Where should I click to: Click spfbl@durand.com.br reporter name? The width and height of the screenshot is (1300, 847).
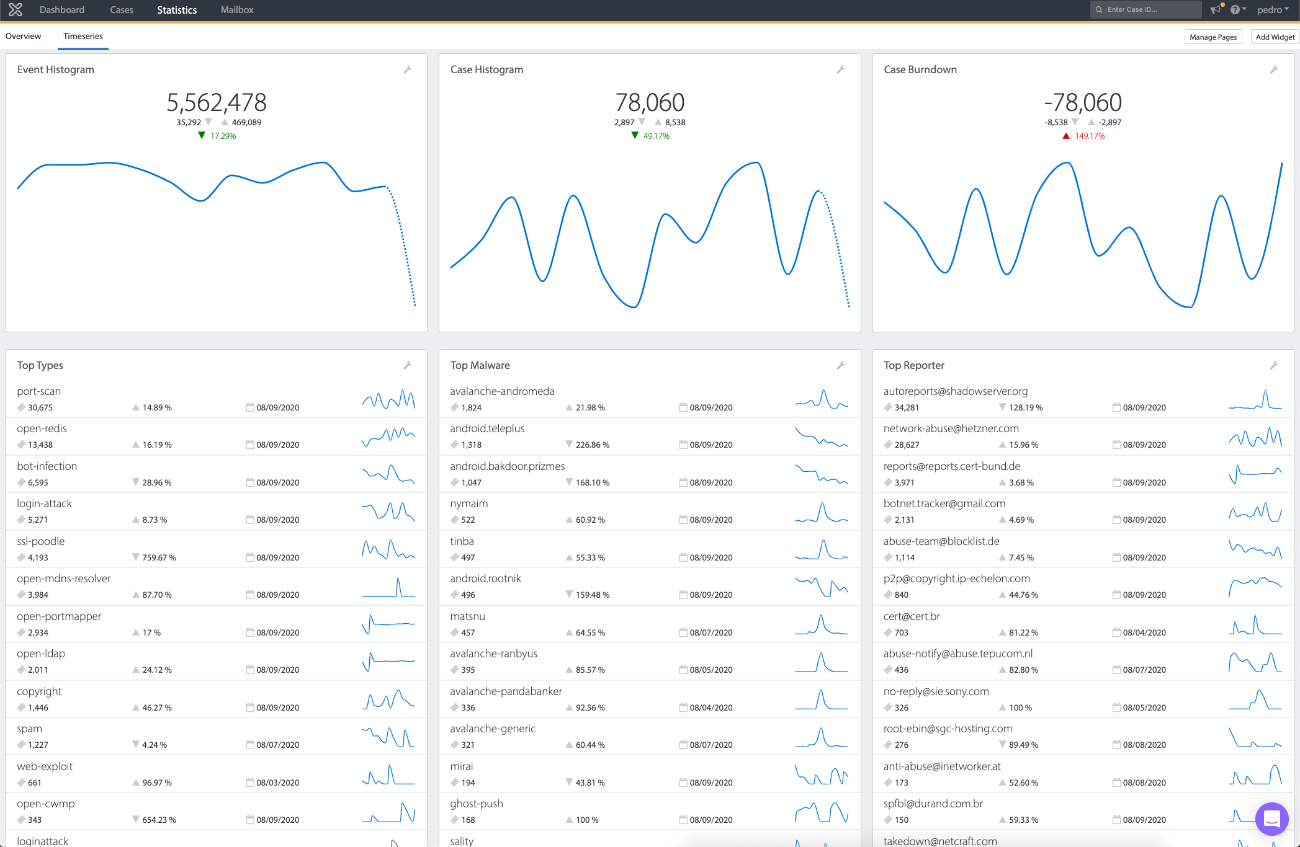pyautogui.click(x=933, y=804)
